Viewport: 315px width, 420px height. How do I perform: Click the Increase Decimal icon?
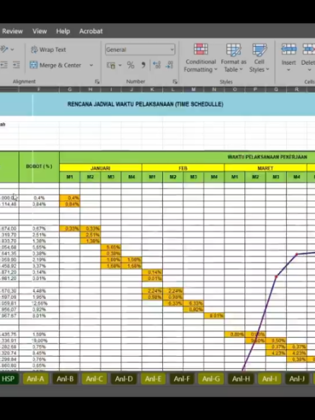coord(156,65)
